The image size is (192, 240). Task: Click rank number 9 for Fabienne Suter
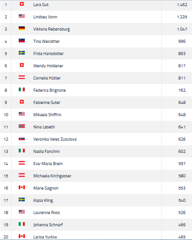coord(6,102)
